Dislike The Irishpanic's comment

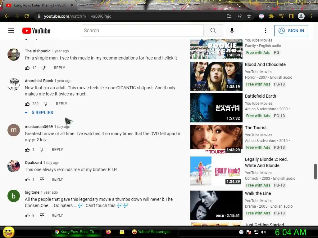pyautogui.click(x=44, y=68)
